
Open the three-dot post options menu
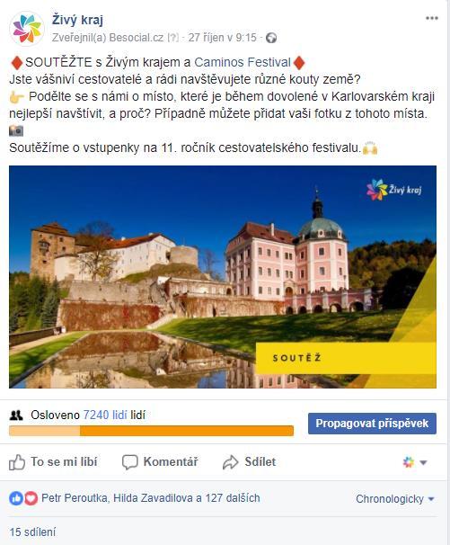pos(432,18)
